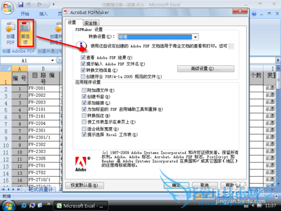Click cell containing FV-2101

[43, 109]
